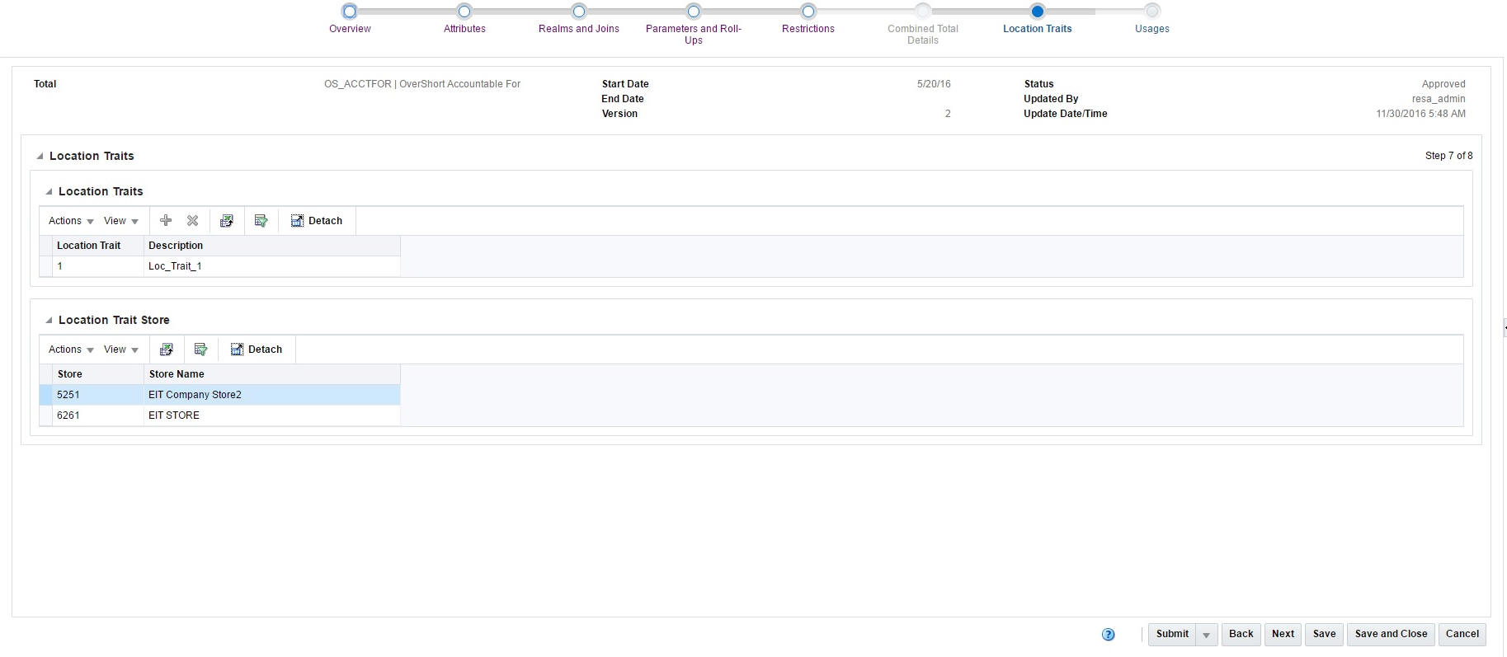Collapse the outer Location Traits panel
The height and width of the screenshot is (657, 1507).
40,156
